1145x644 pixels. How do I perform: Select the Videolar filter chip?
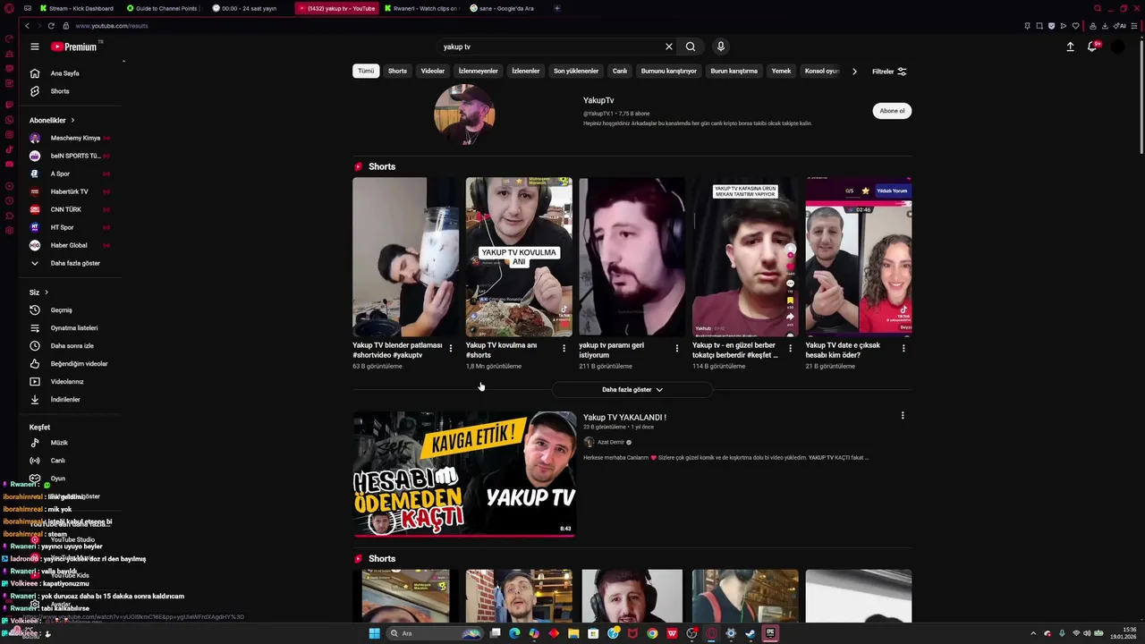433,71
